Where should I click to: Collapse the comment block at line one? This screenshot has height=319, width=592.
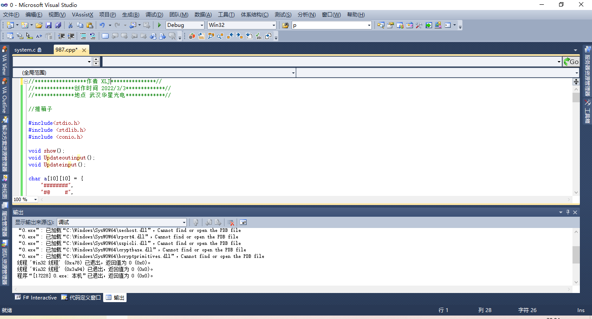pos(26,81)
